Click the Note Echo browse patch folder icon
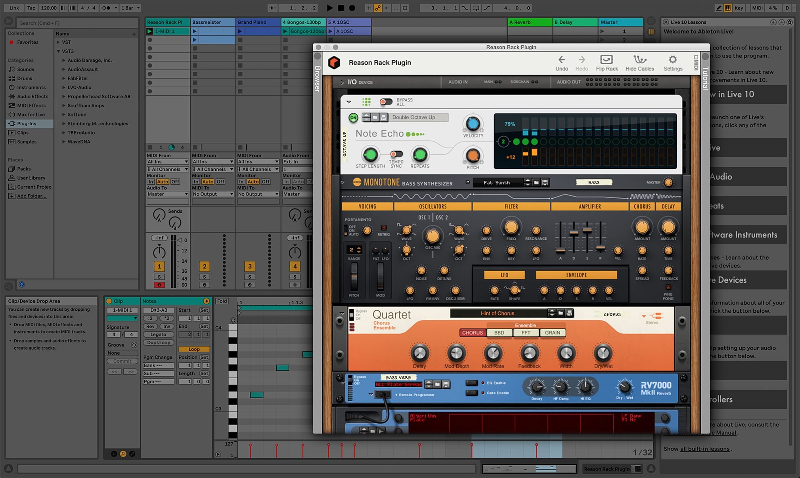Screen dimensions: 800x478 click(375, 117)
